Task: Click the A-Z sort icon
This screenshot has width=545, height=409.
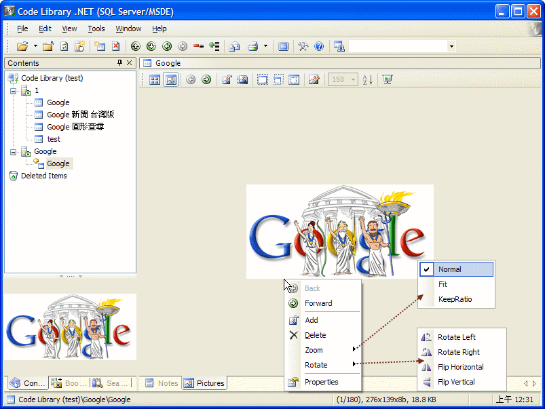Action: click(367, 79)
